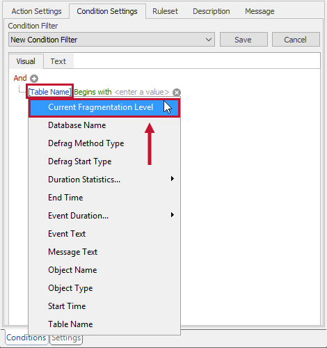Save the condition filter

244,40
